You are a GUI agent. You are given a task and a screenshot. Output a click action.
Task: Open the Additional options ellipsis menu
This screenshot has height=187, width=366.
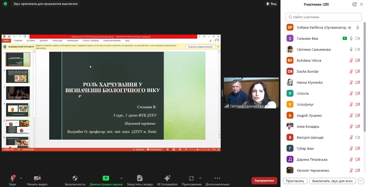tap(217, 178)
